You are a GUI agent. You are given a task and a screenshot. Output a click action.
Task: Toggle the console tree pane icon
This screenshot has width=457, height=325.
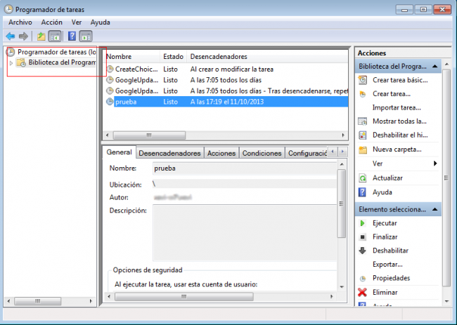(55, 37)
